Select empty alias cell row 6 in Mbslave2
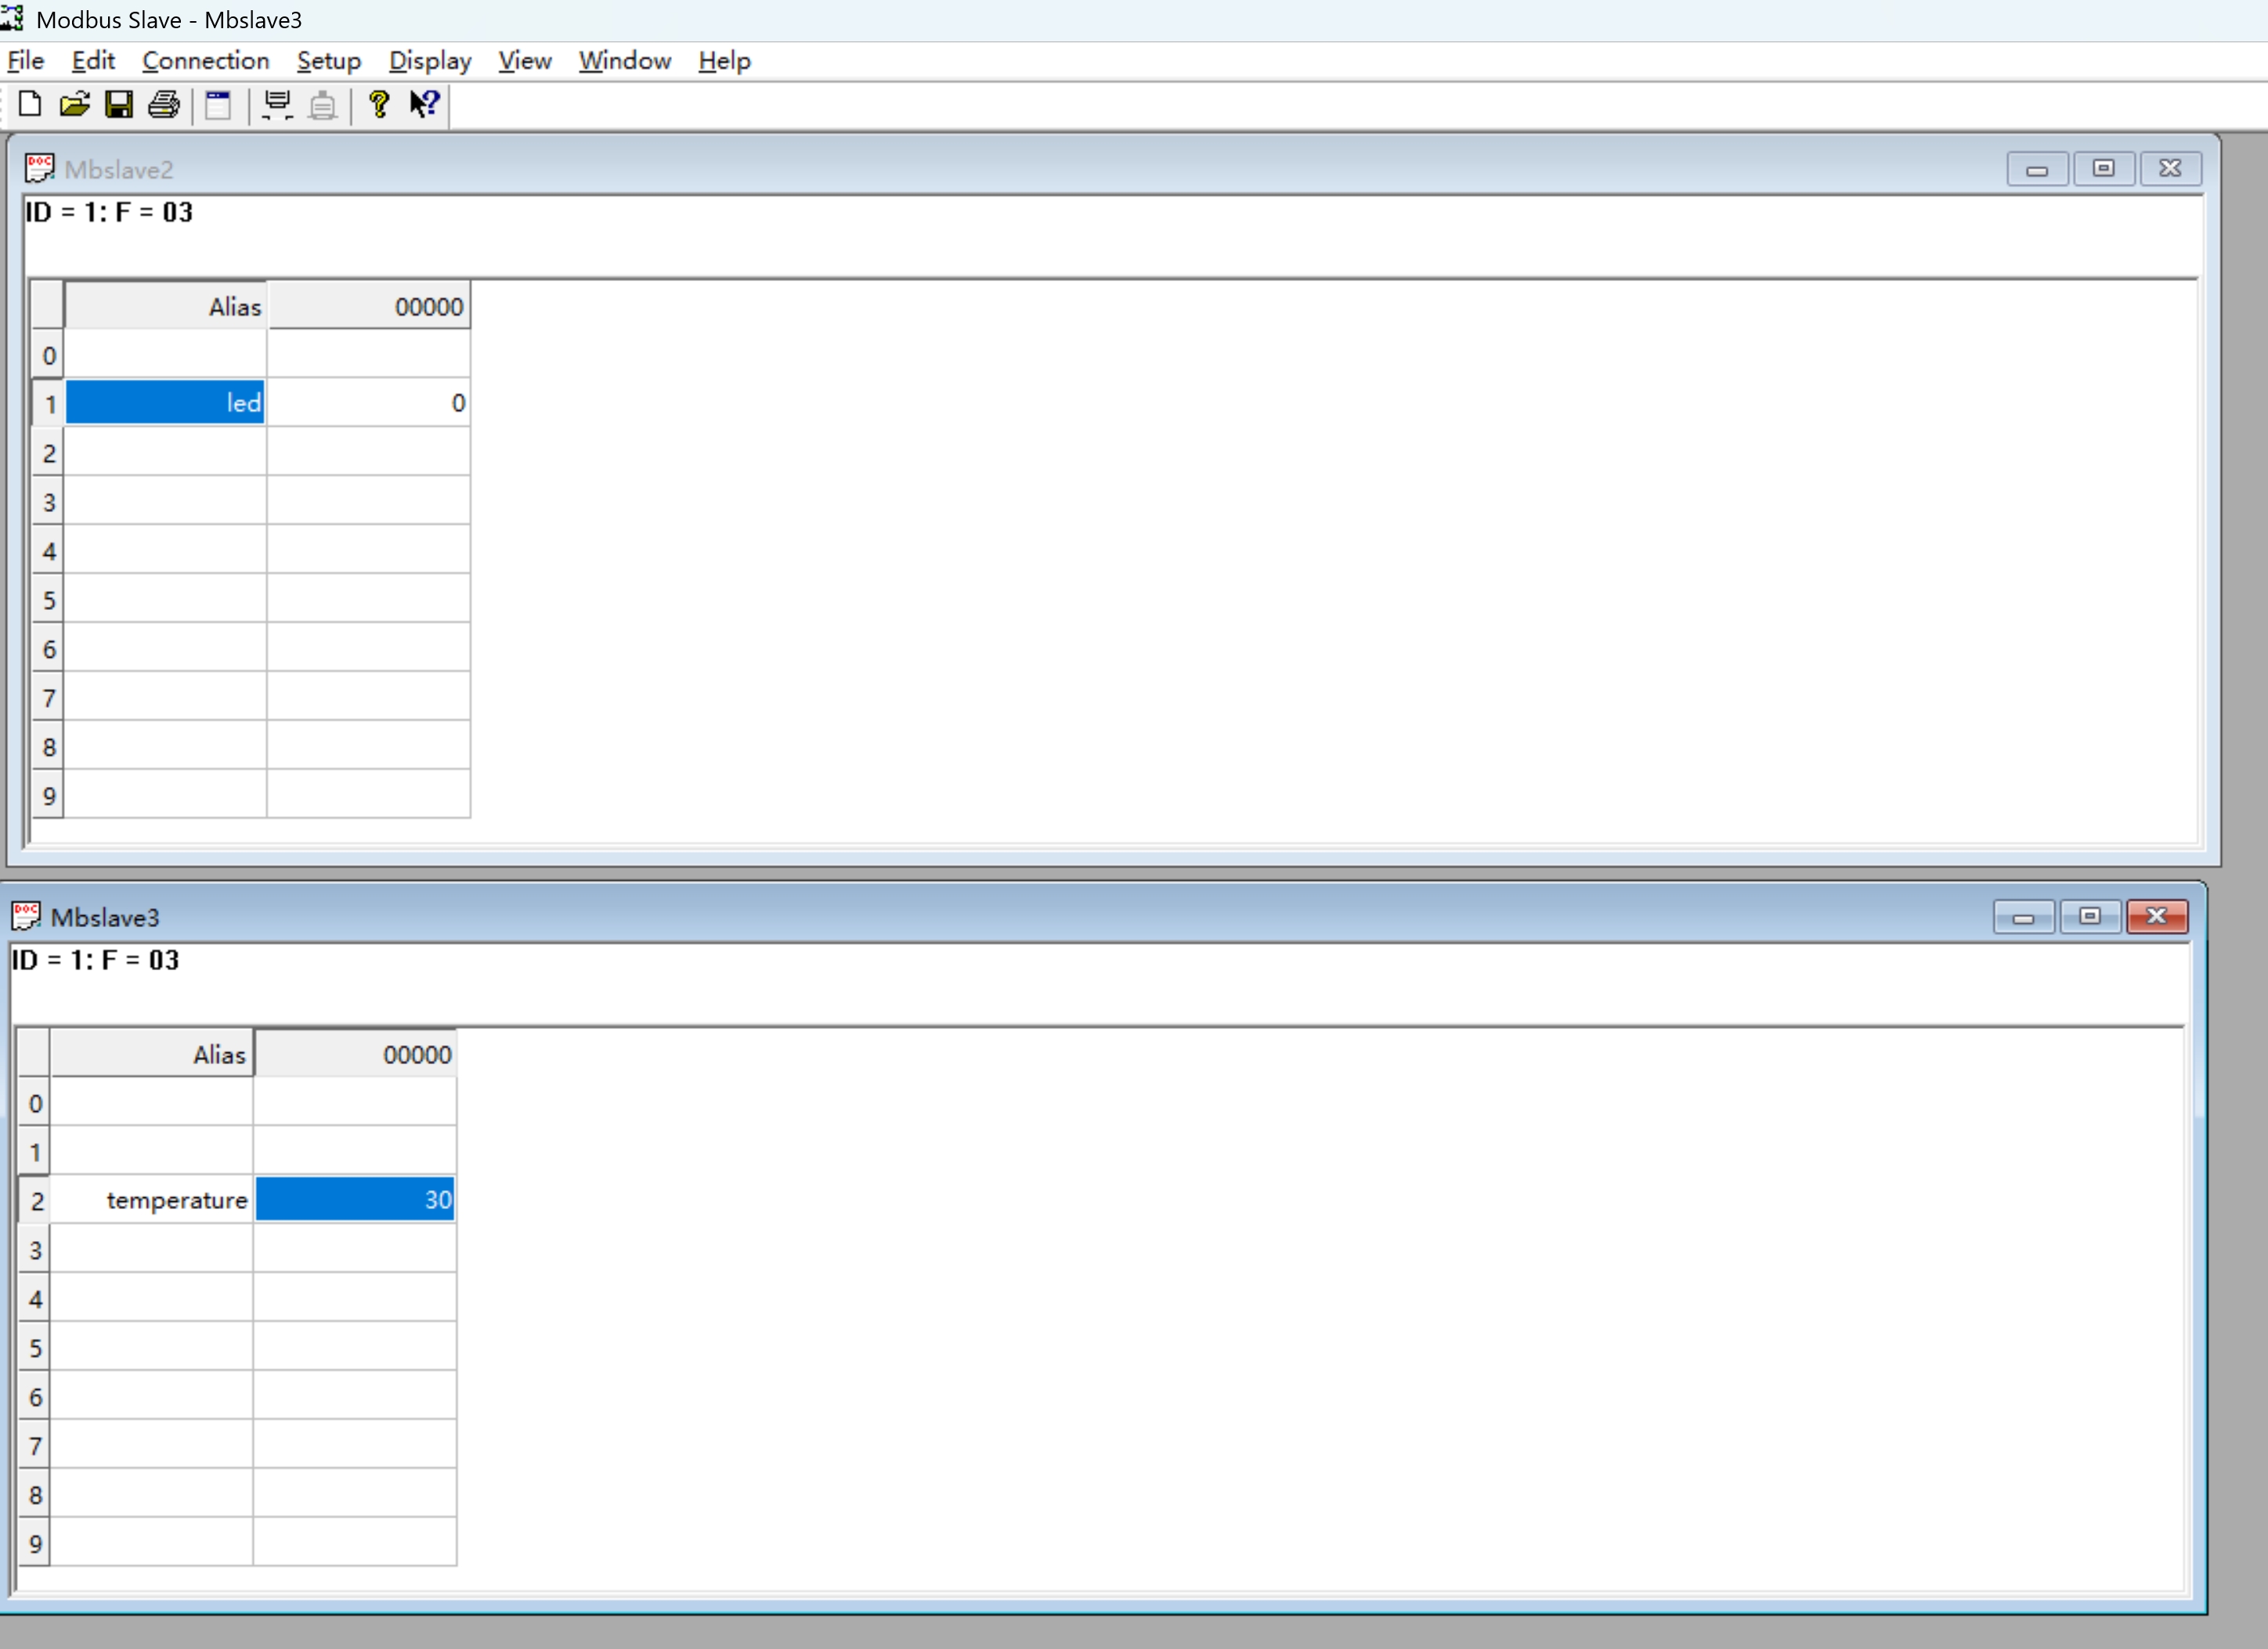Viewport: 2268px width, 1649px height. (165, 648)
